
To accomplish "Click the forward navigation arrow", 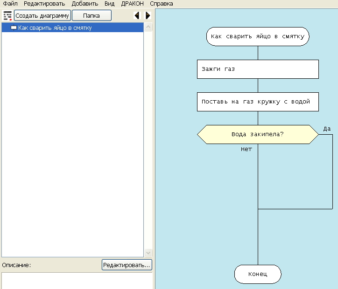I will point(148,15).
